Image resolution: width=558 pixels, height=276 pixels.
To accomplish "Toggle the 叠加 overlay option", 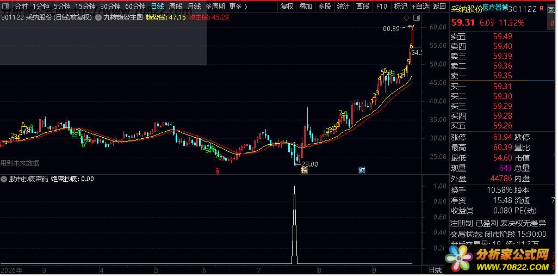I will point(306,7).
